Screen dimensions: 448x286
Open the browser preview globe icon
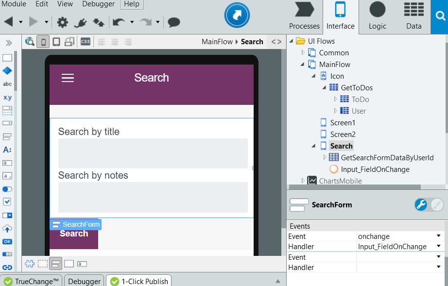[30, 42]
